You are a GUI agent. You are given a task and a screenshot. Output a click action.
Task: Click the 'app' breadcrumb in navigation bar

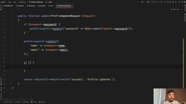(10, 2)
